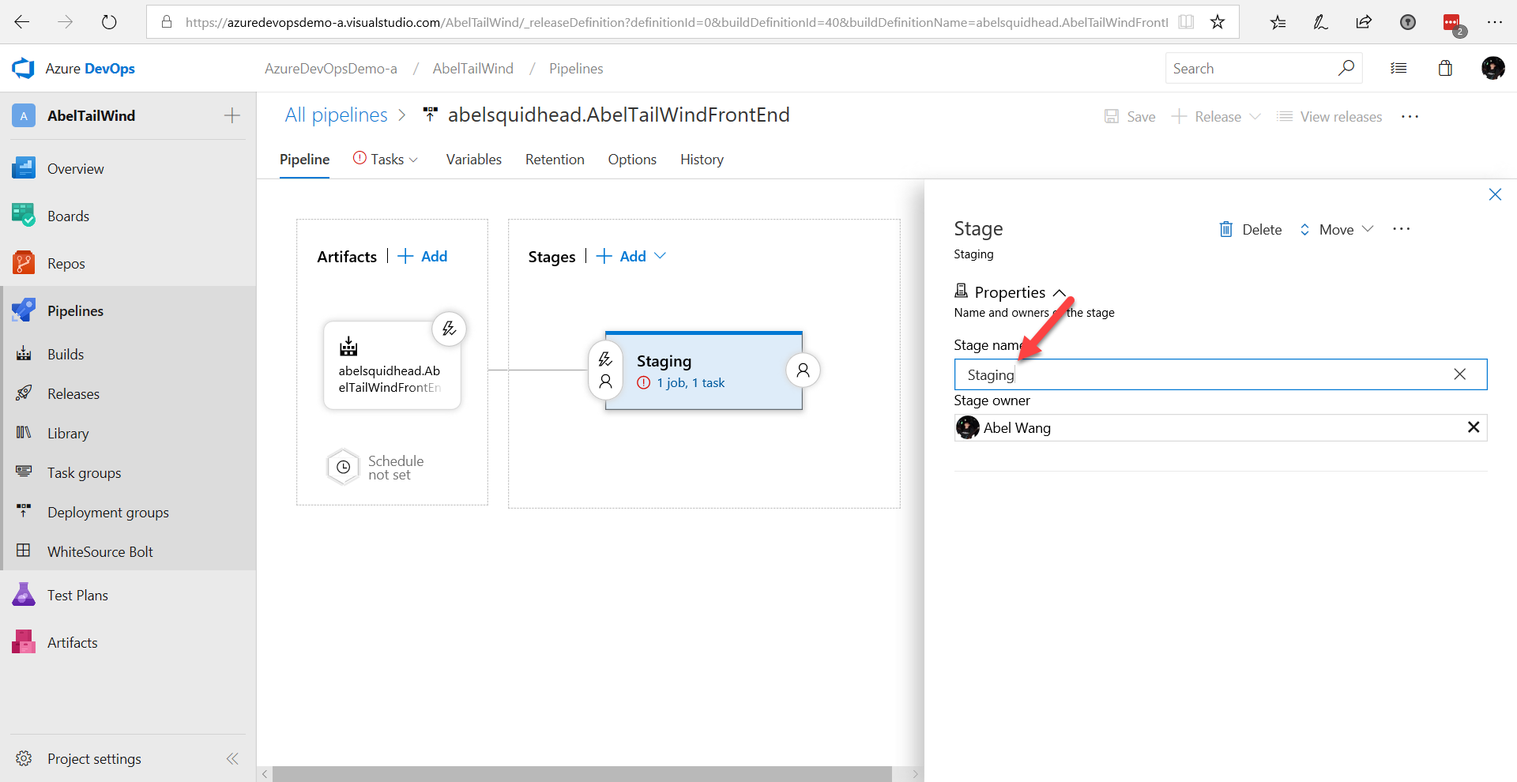The height and width of the screenshot is (782, 1517).
Task: Click the Schedule not set clock icon
Action: point(344,467)
